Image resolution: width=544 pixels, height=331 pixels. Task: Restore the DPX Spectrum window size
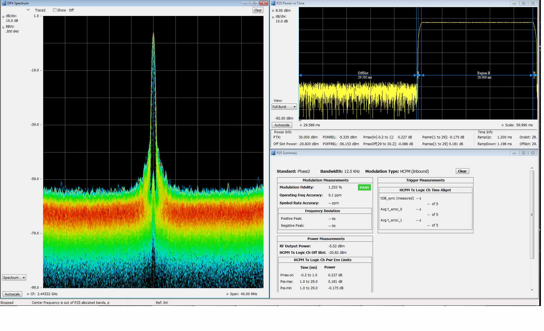254,3
